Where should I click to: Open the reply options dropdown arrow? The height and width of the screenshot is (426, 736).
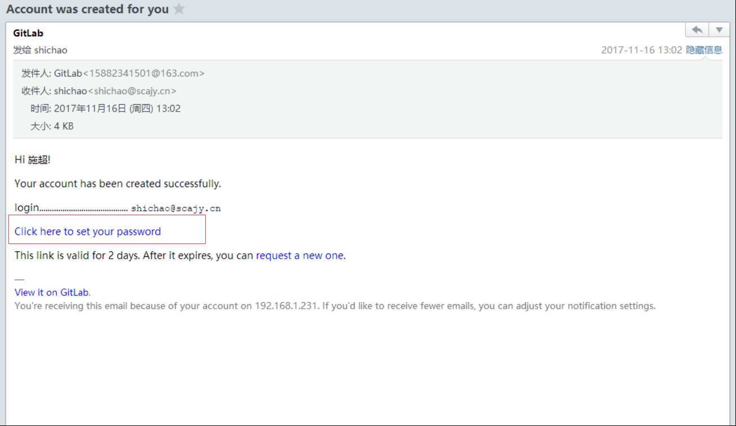click(x=719, y=30)
